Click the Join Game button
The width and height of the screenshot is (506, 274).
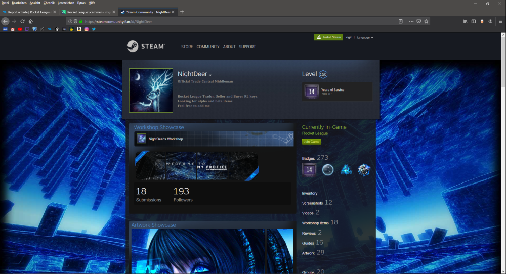pos(311,141)
